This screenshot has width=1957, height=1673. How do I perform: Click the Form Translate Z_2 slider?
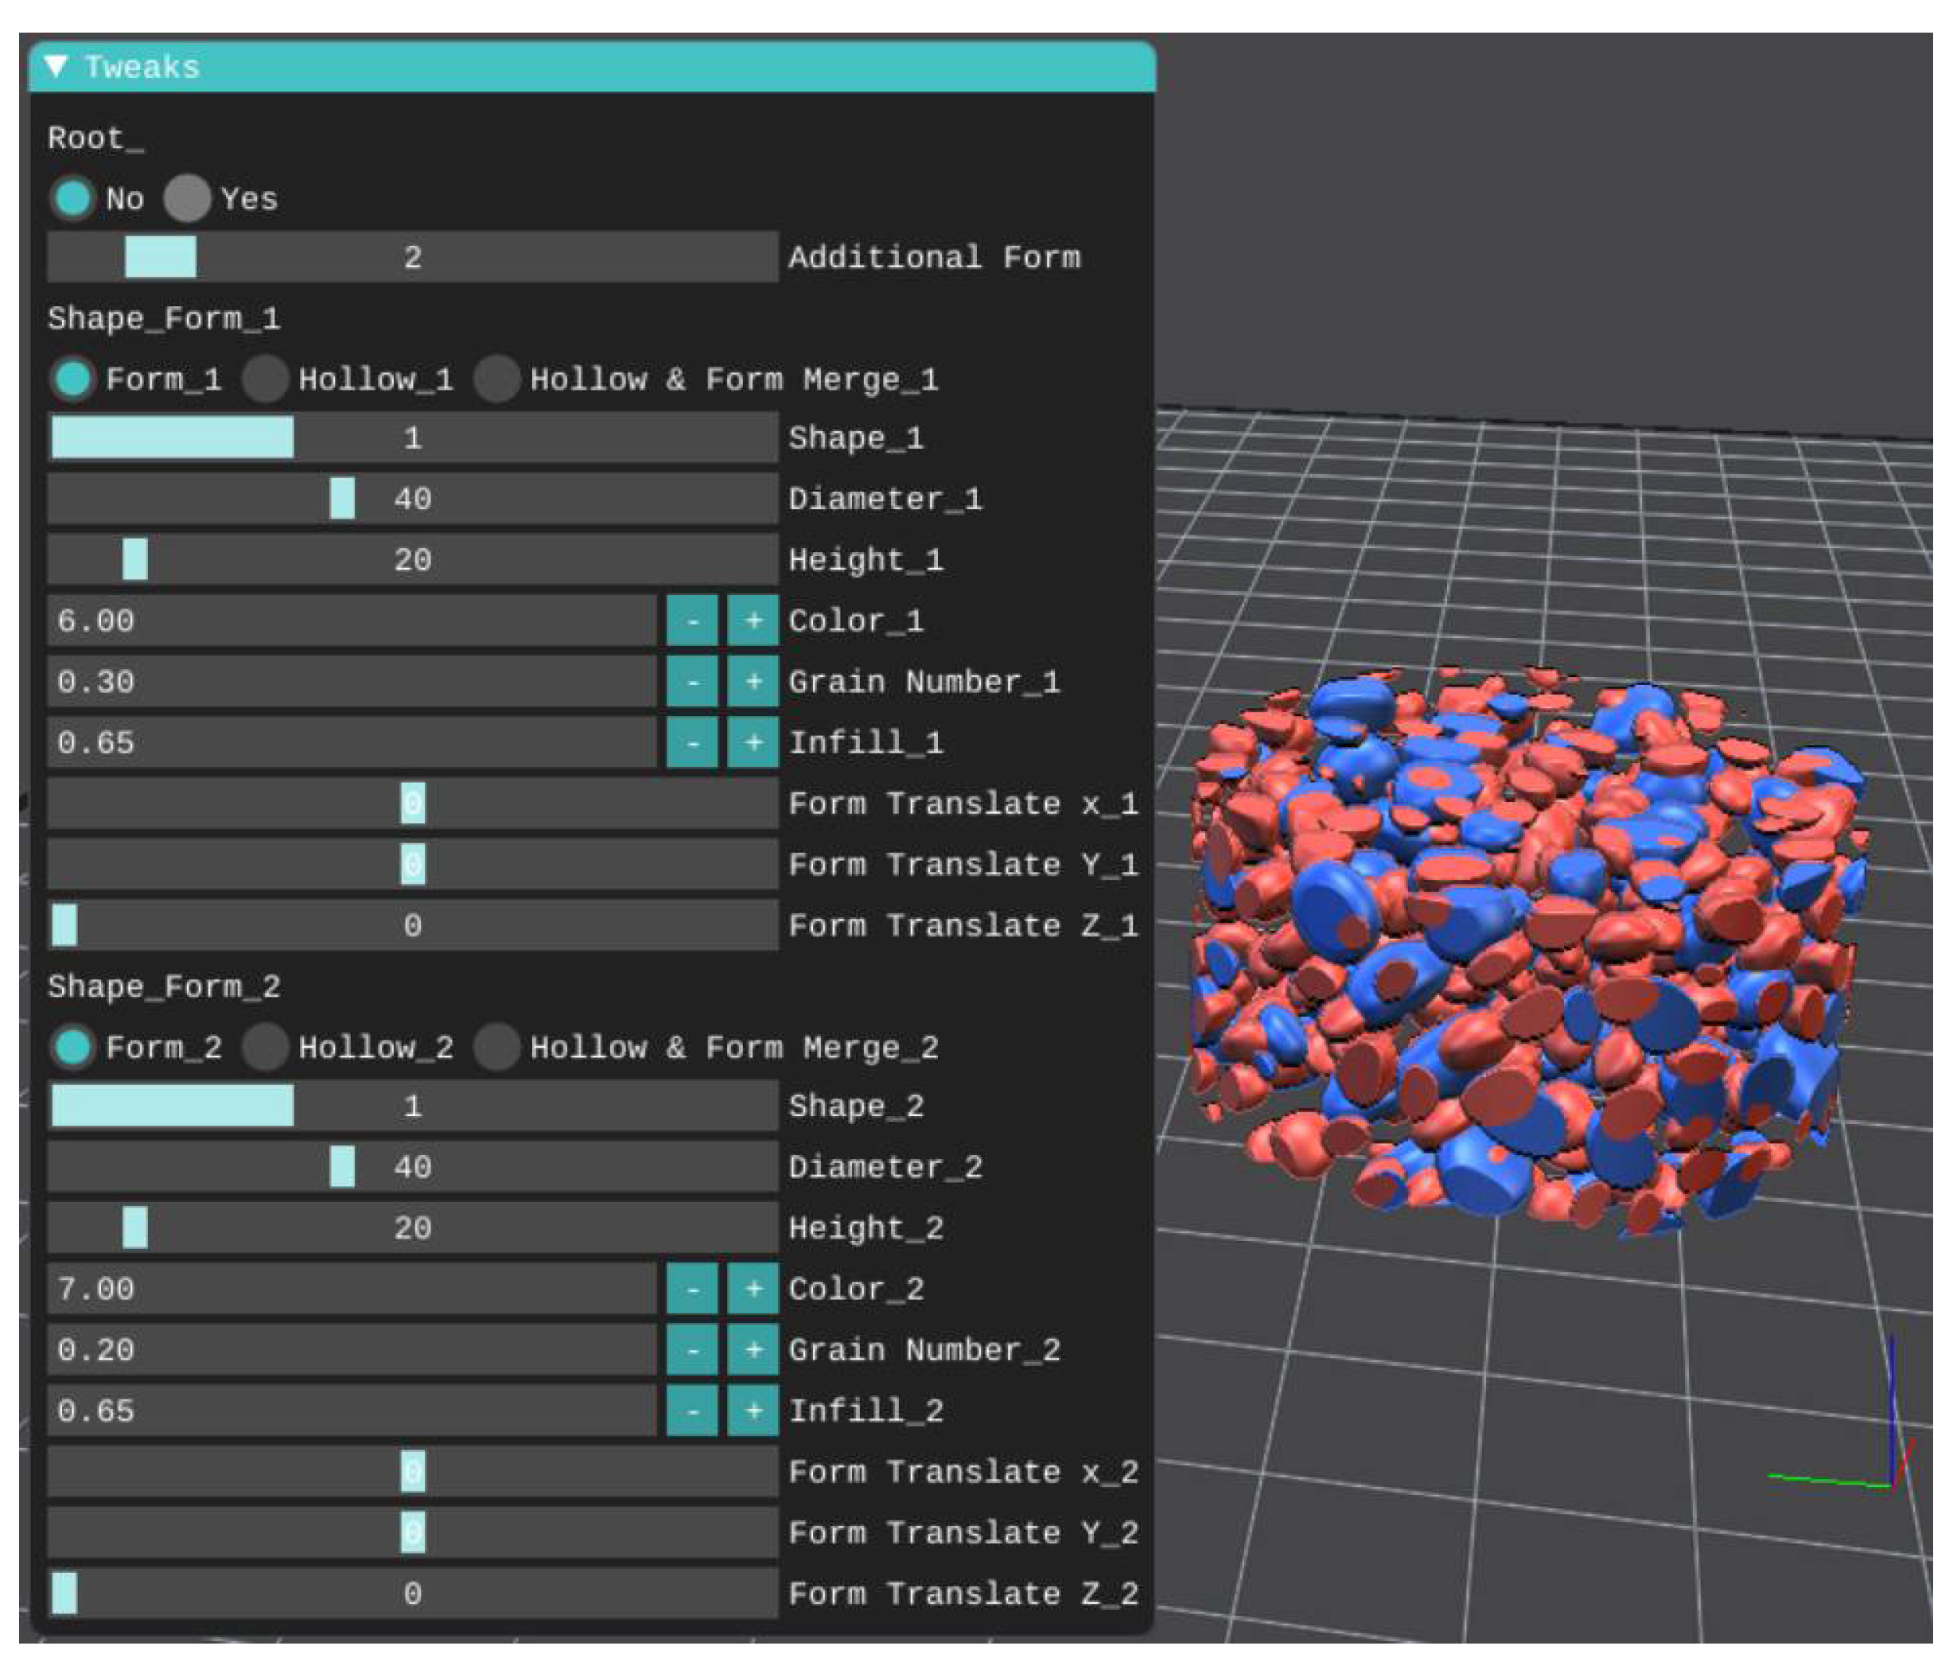413,1593
